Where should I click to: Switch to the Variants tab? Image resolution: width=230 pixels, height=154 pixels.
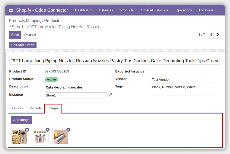36,108
